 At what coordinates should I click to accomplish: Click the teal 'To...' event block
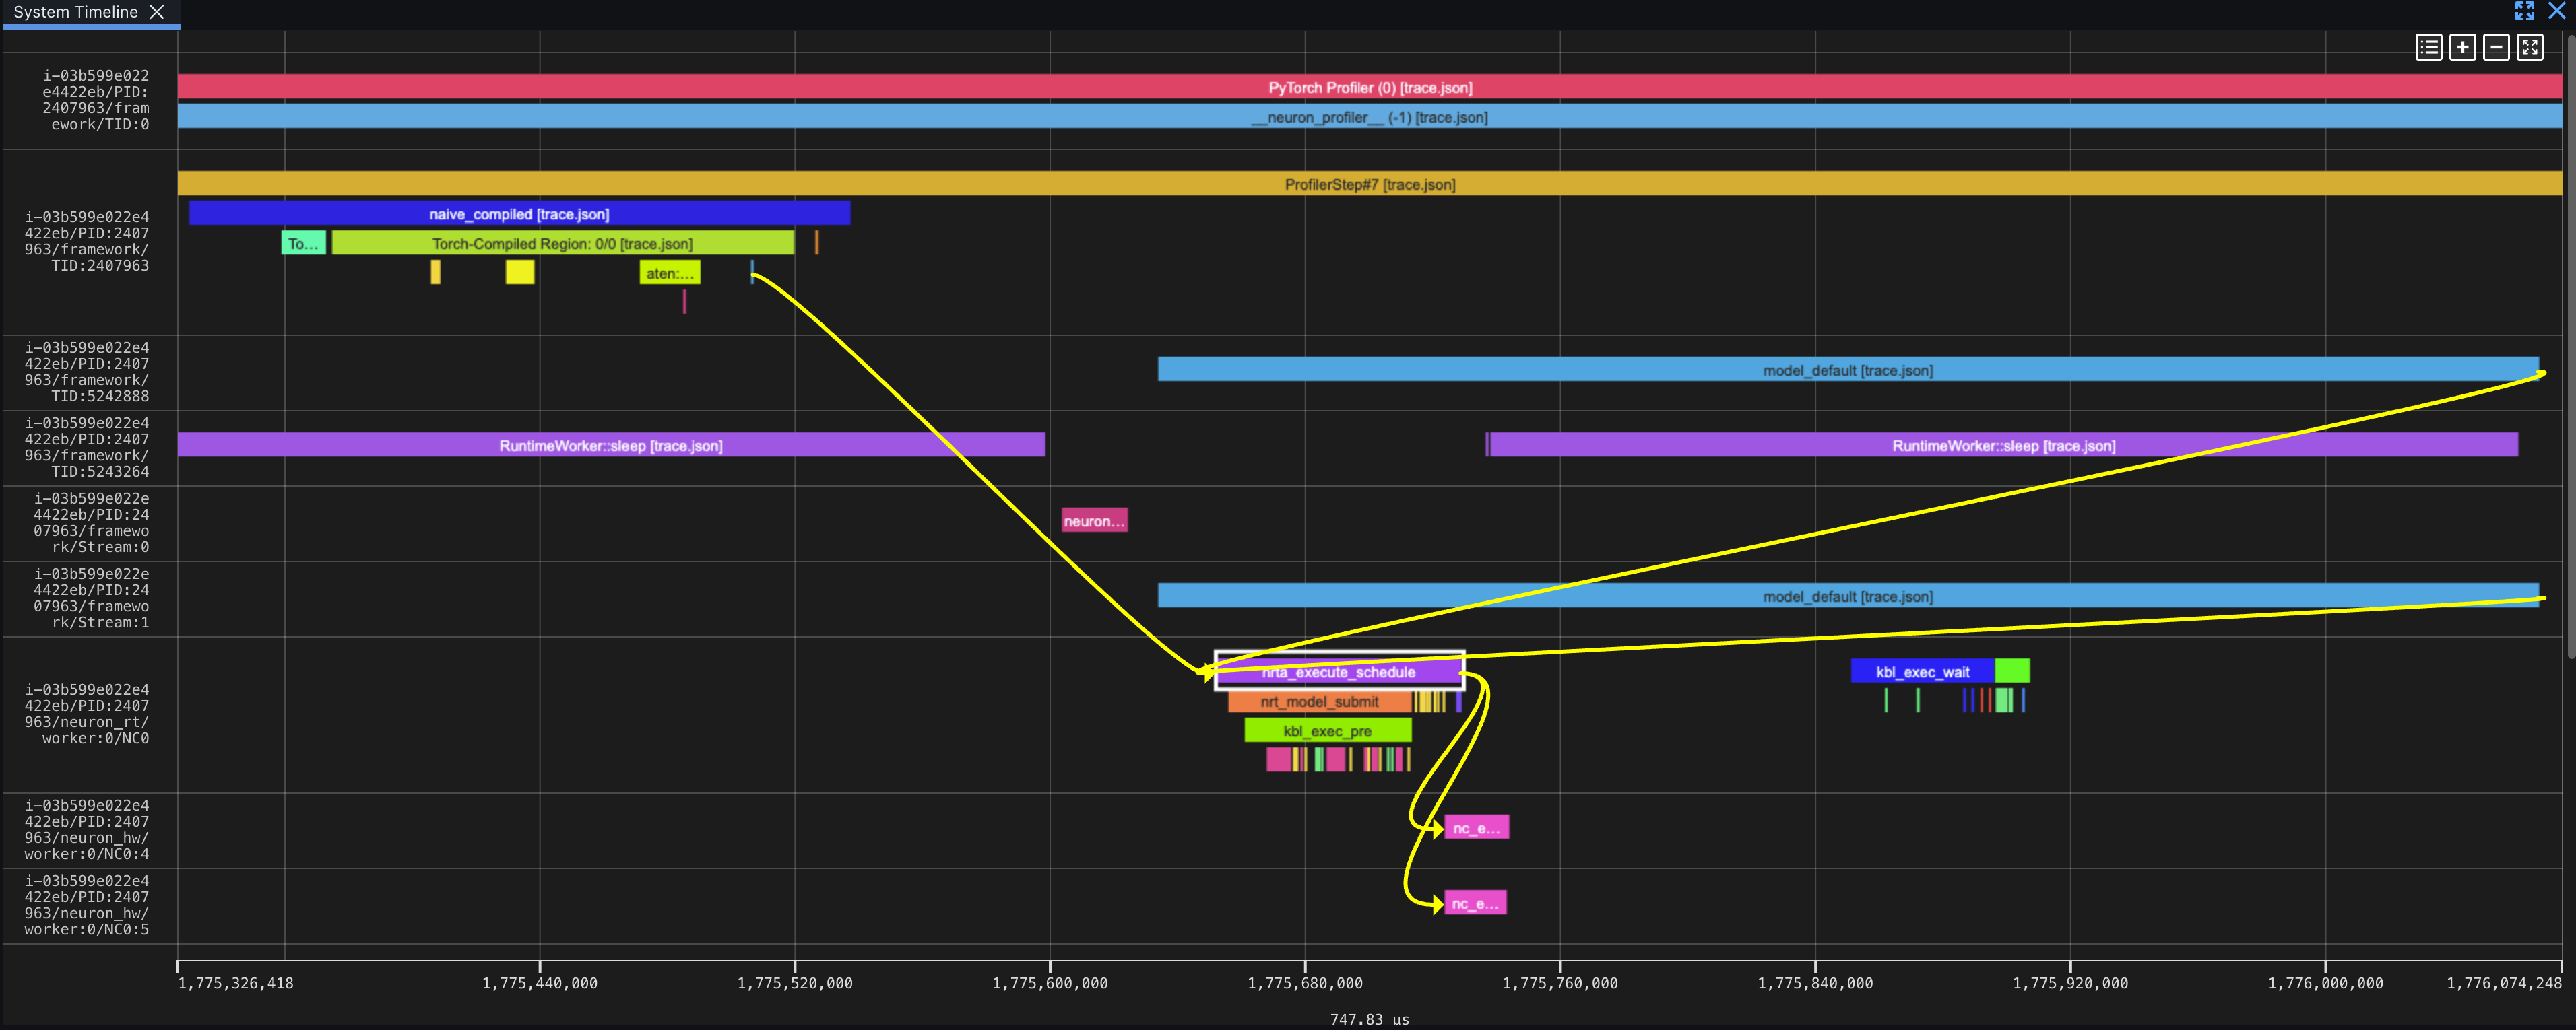pos(303,243)
